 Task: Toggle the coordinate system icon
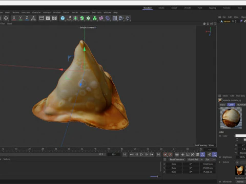pos(33,18)
